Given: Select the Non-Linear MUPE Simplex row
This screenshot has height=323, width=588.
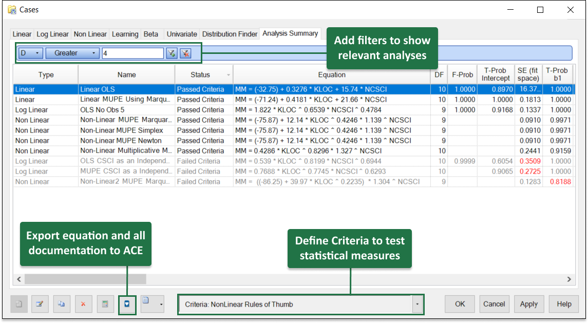Looking at the screenshot, I should point(294,130).
